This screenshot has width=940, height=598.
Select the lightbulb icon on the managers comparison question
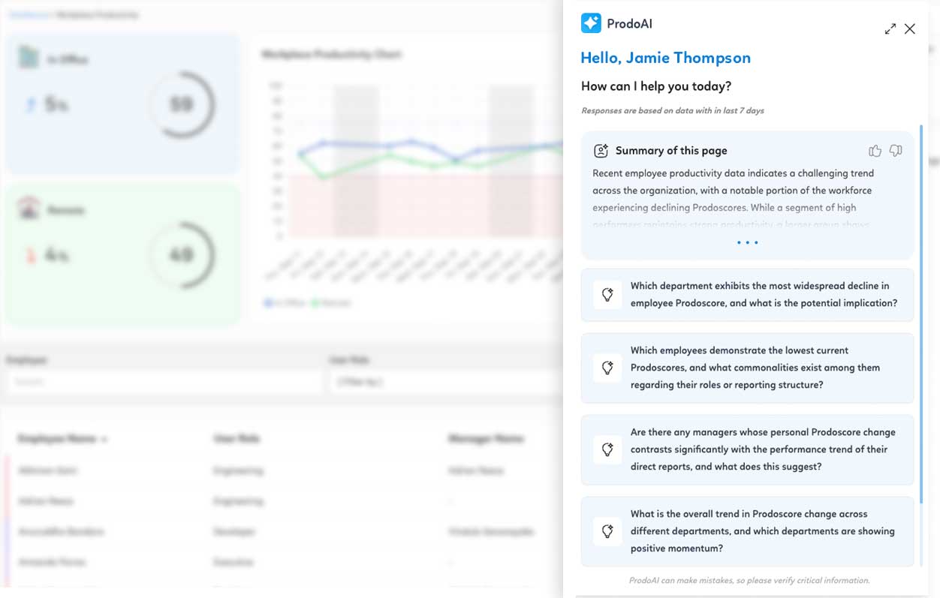click(607, 450)
